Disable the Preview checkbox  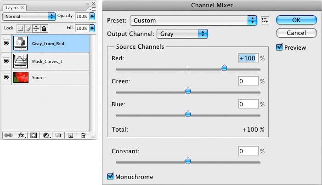point(279,47)
